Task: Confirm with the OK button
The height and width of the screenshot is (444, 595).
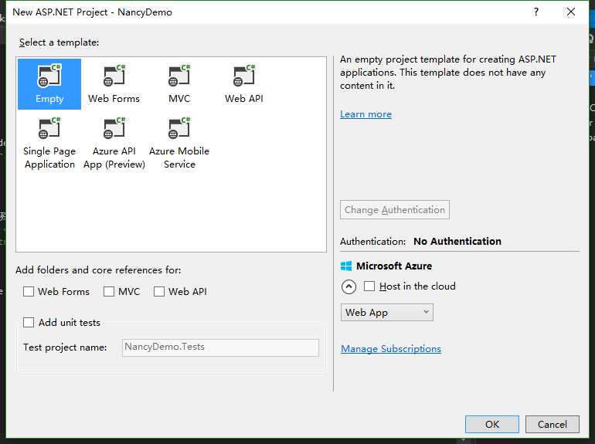Action: click(x=492, y=424)
